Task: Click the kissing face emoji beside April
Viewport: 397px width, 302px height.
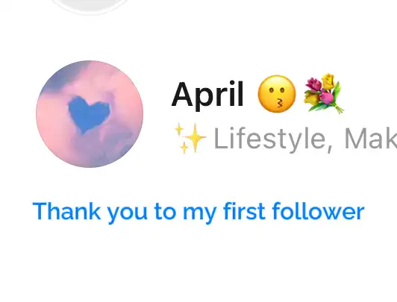Action: tap(277, 94)
